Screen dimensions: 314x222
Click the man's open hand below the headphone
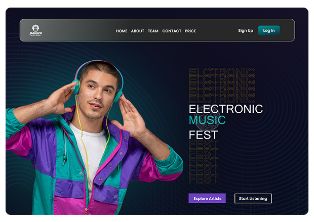tap(130, 118)
